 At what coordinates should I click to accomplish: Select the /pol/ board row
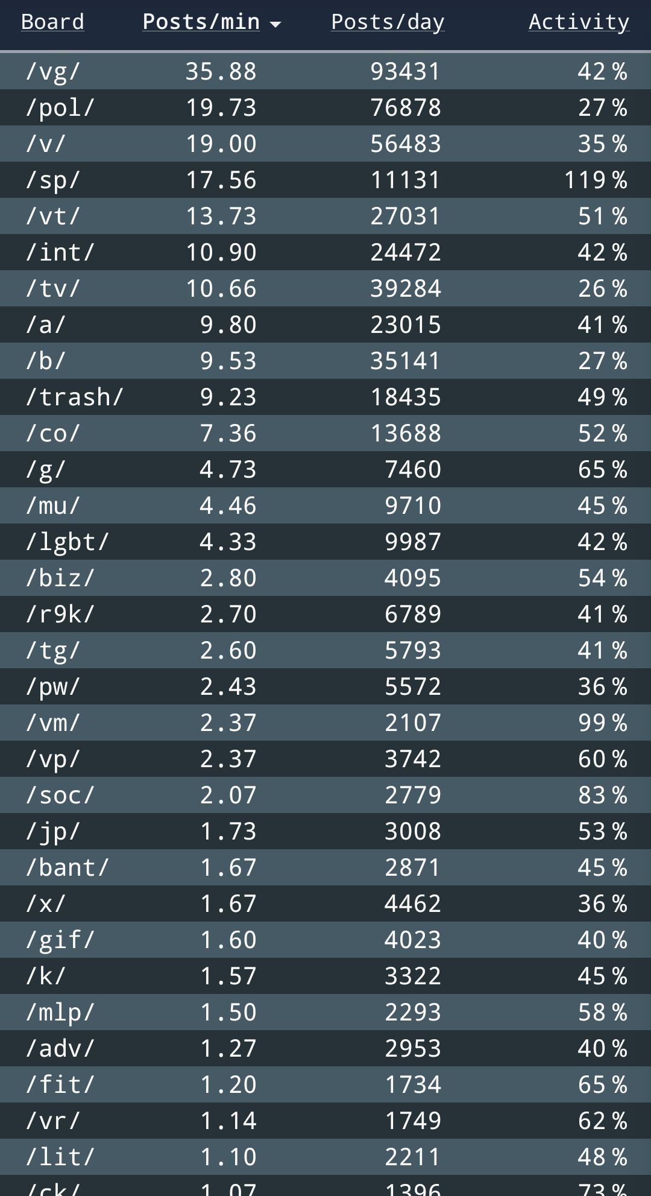[60, 108]
